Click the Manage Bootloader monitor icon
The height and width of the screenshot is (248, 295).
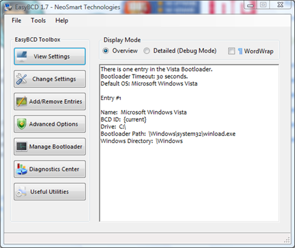[x=21, y=147]
